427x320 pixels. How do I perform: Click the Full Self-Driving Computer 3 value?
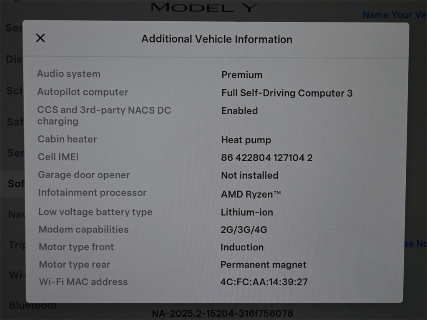point(286,93)
